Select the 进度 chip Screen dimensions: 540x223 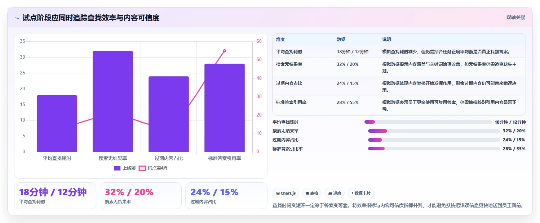[x=335, y=193]
